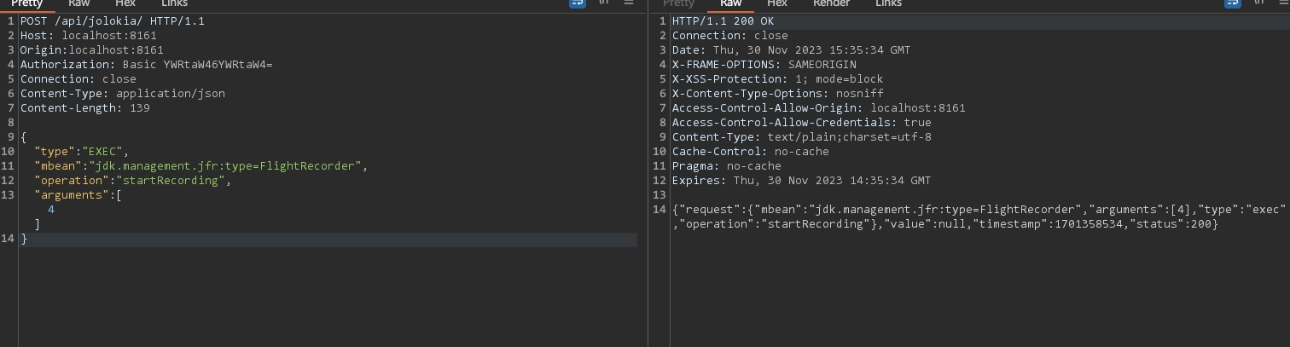This screenshot has width=1290, height=347.
Task: Toggle word wrap in the request editor
Action: pyautogui.click(x=578, y=3)
